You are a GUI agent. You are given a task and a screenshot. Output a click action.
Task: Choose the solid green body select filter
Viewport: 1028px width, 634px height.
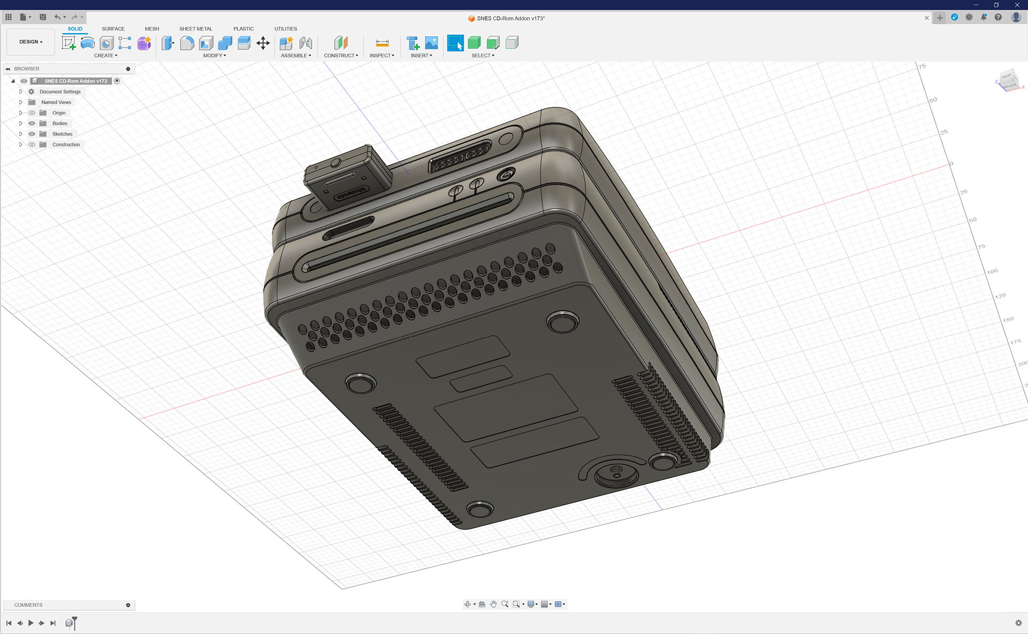[x=474, y=43]
